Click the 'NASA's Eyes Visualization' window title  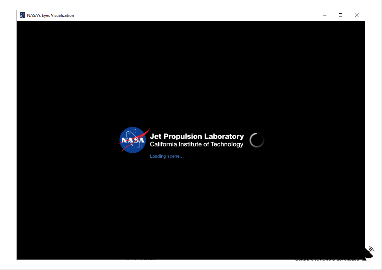(x=51, y=15)
